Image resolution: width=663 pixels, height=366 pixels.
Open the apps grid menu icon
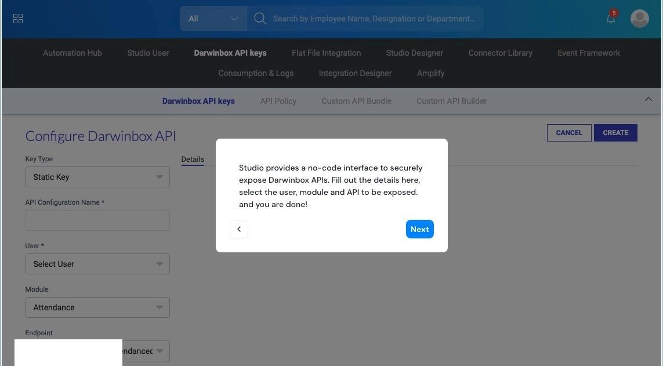pyautogui.click(x=18, y=19)
